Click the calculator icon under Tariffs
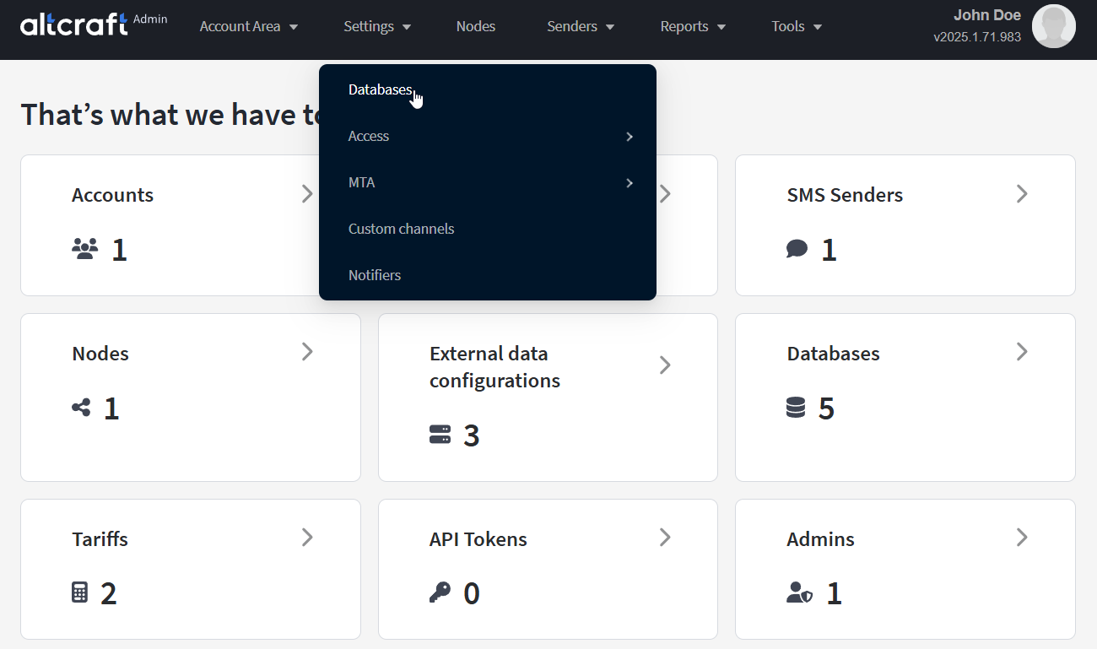Image resolution: width=1097 pixels, height=649 pixels. coord(80,593)
